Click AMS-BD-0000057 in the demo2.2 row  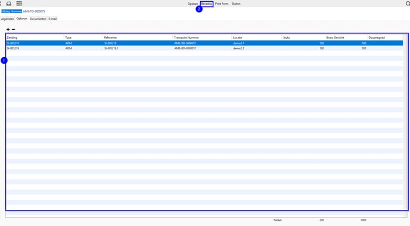[185, 48]
